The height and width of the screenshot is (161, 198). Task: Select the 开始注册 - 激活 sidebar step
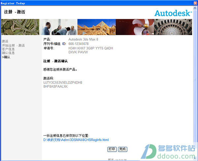[13, 45]
